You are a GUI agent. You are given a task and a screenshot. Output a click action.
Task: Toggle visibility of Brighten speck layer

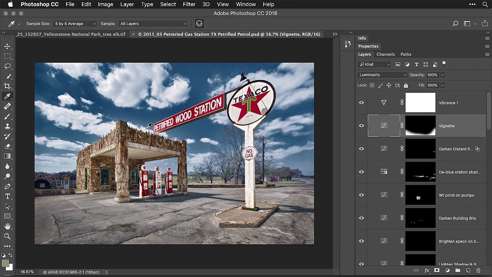pos(361,241)
